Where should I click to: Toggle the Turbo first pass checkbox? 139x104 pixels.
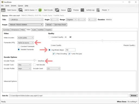coord(69,54)
